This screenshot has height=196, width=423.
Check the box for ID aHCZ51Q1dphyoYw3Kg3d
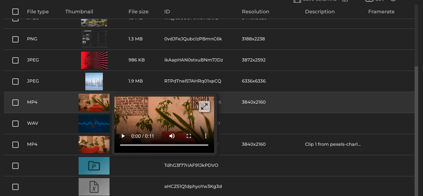click(15, 187)
